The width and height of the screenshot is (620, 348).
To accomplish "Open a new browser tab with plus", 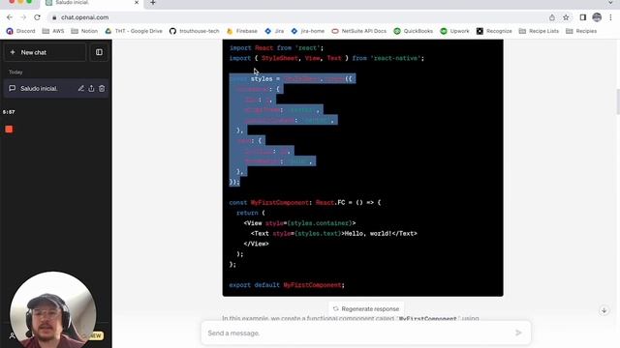I will click(153, 3).
